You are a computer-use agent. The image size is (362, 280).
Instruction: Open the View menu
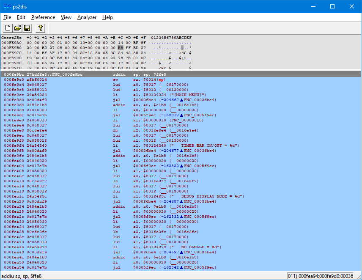(x=66, y=17)
